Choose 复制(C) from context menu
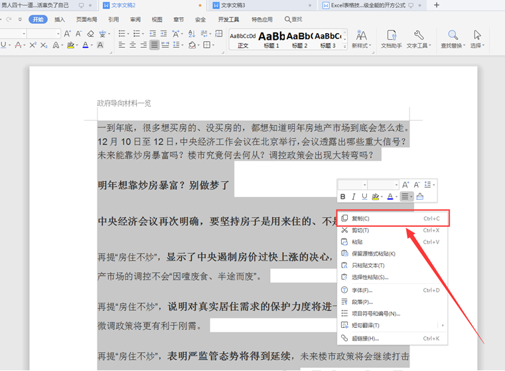Screen dimensions: 505x371 (392, 218)
